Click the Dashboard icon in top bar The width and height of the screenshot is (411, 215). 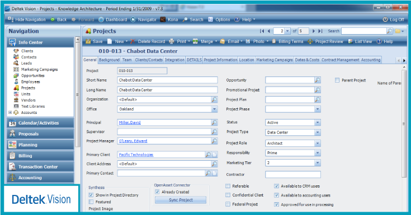[x=101, y=20]
